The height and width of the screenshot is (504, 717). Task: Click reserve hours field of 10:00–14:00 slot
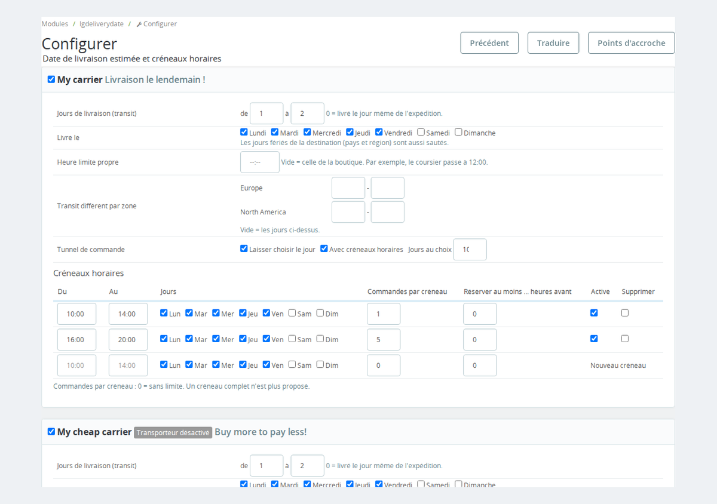(480, 314)
